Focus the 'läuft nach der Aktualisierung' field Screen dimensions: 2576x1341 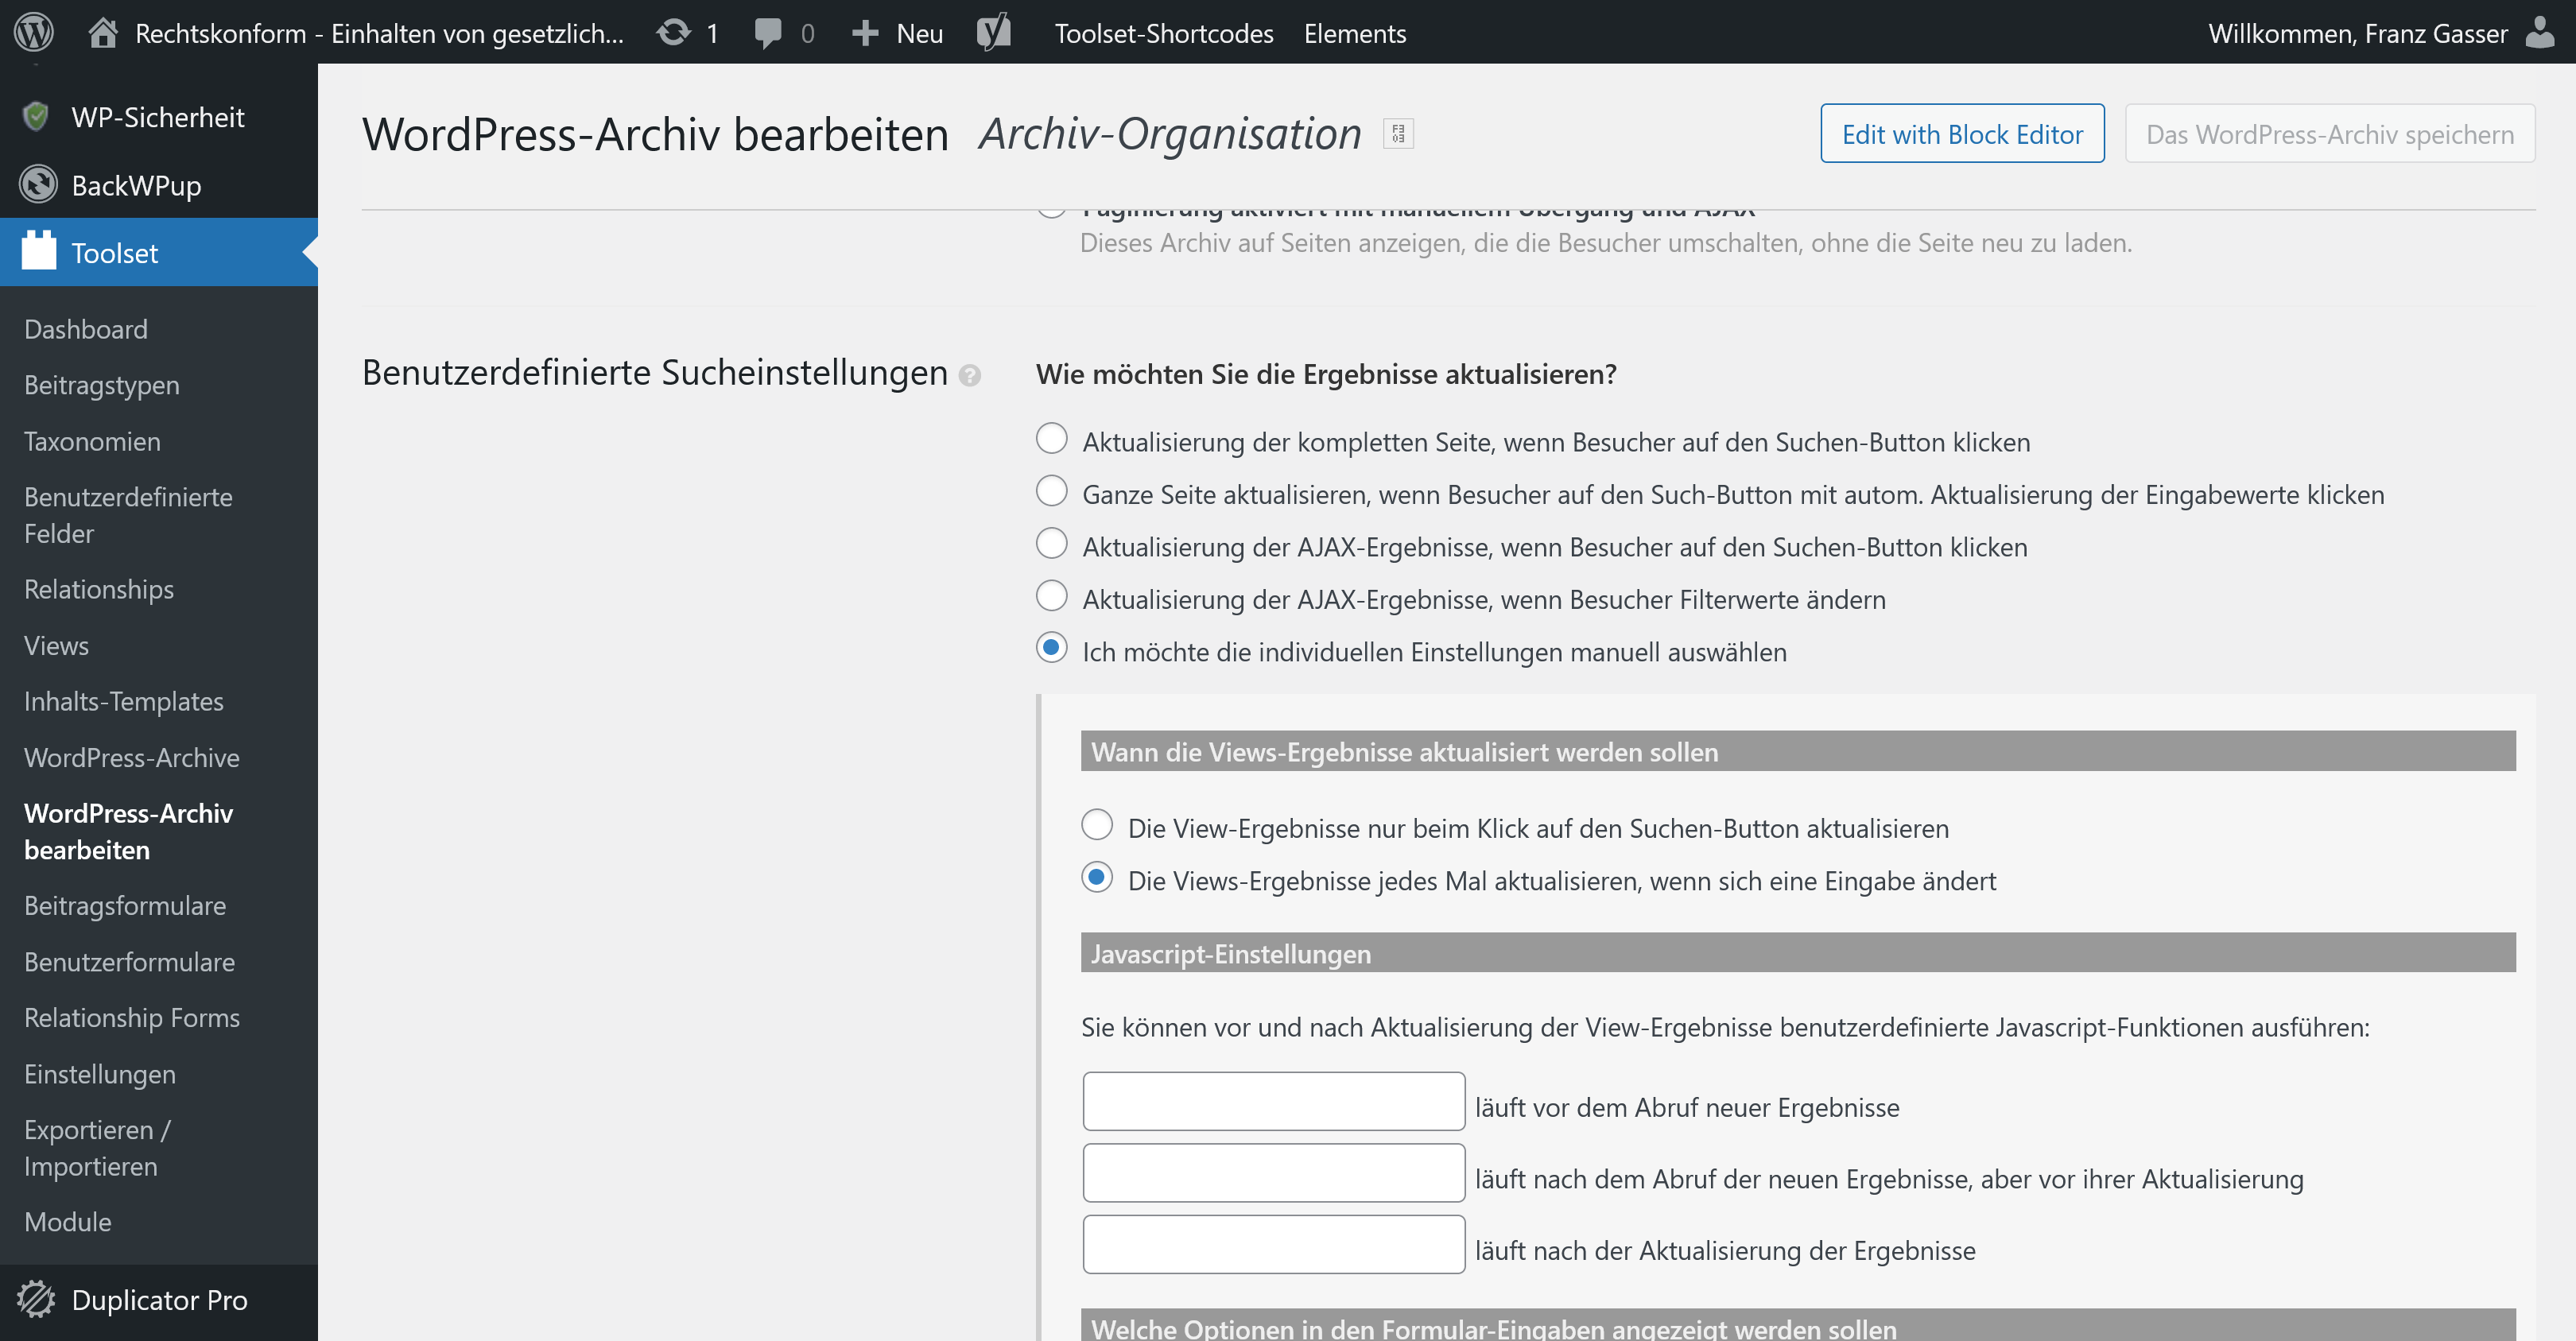(x=1274, y=1244)
